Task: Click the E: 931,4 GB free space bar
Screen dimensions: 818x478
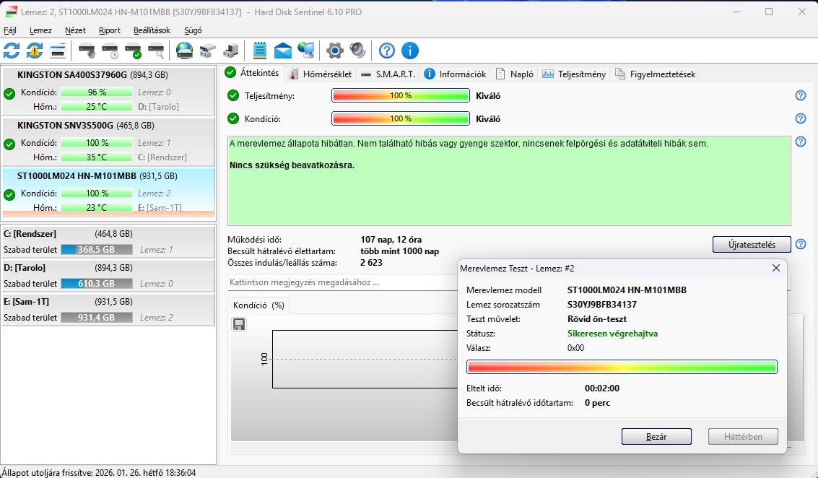Action: [x=97, y=317]
